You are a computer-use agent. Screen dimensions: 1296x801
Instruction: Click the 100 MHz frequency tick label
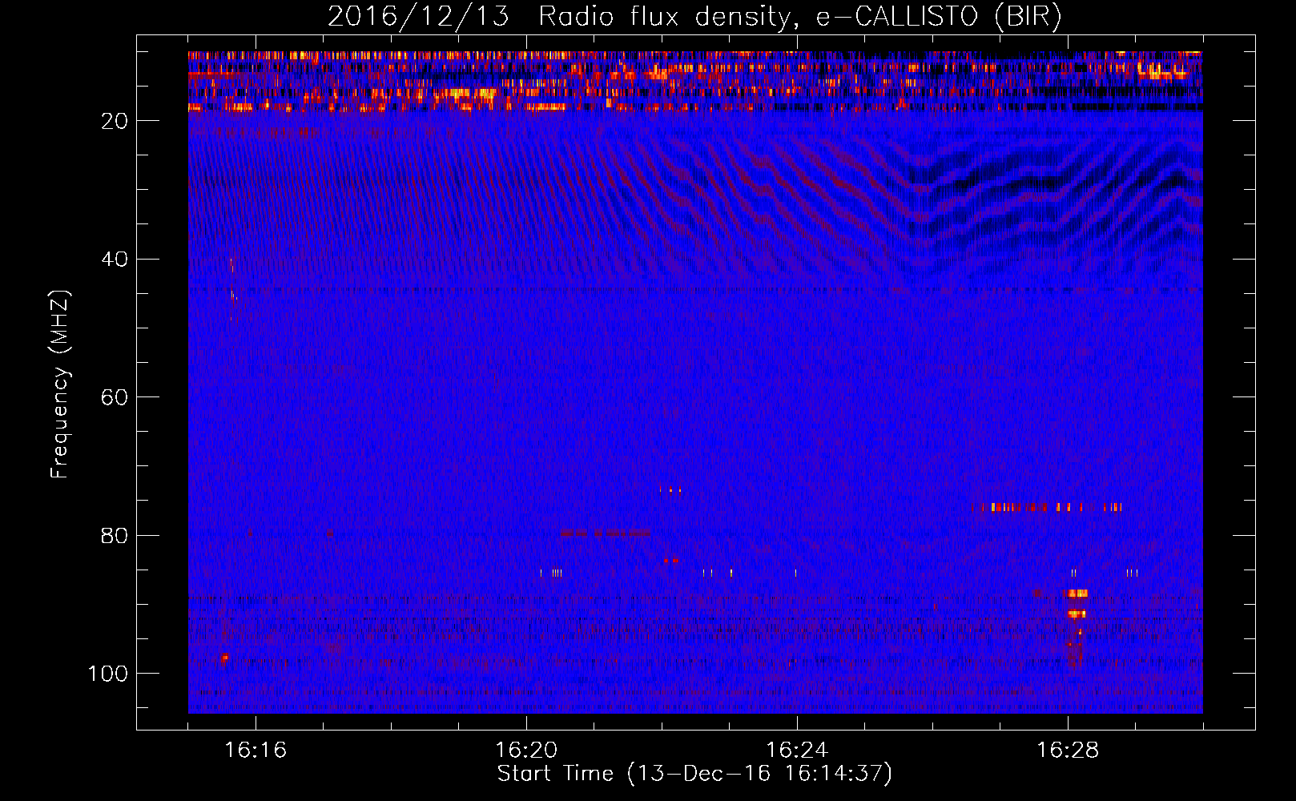108,674
